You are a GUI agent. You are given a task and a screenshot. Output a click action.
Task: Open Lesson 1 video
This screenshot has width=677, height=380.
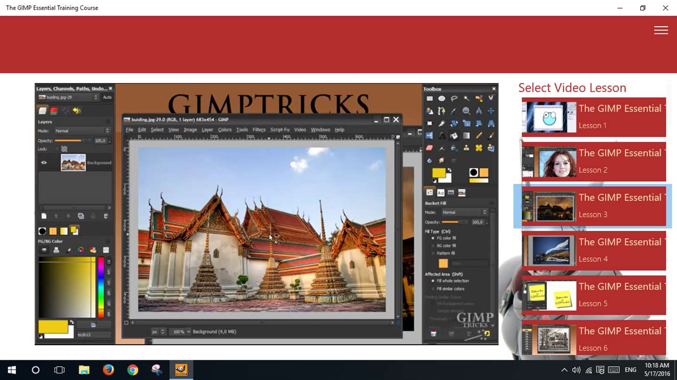coord(594,117)
